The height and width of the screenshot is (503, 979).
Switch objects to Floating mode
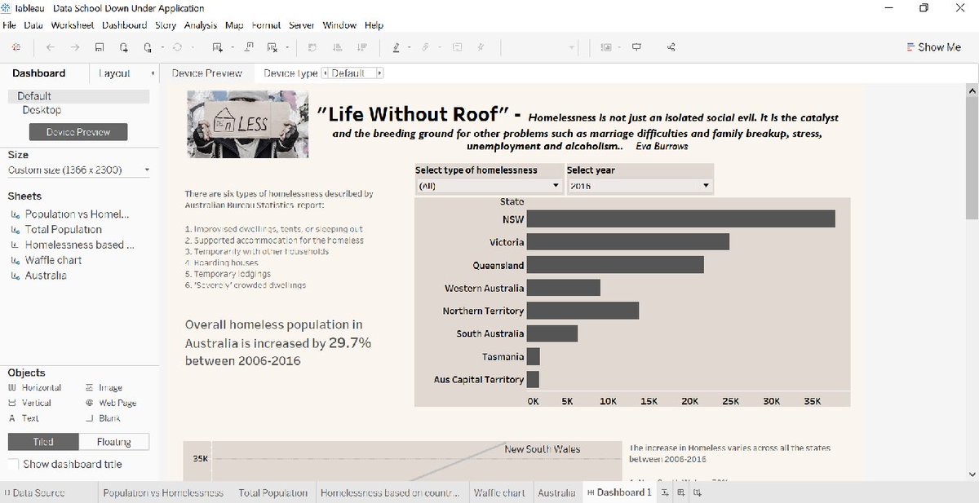(x=113, y=441)
